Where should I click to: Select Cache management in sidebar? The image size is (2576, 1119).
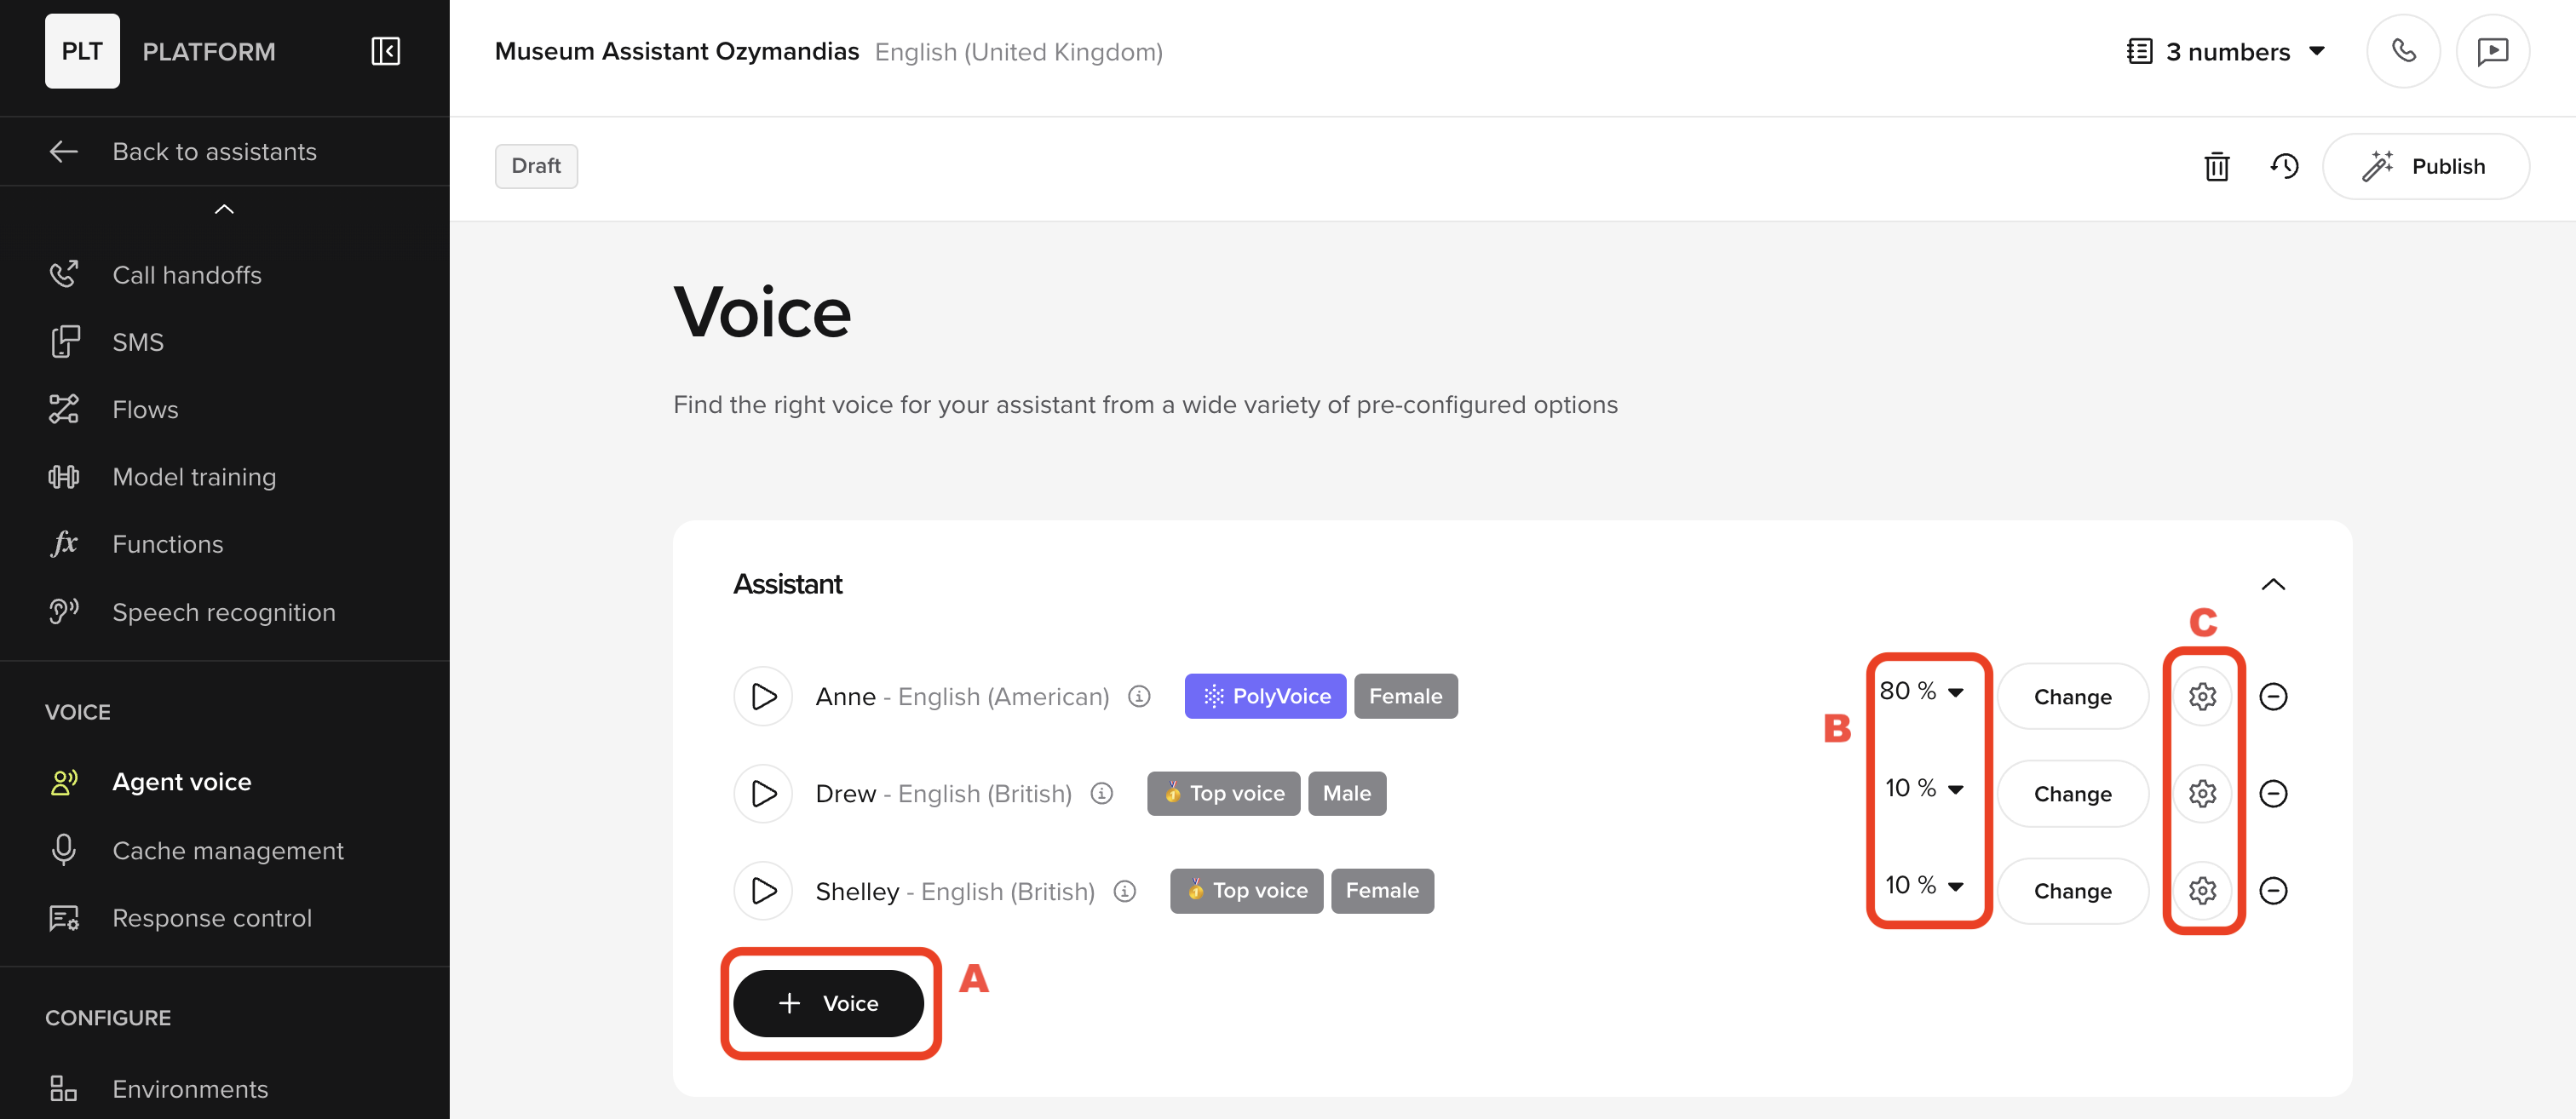click(228, 850)
